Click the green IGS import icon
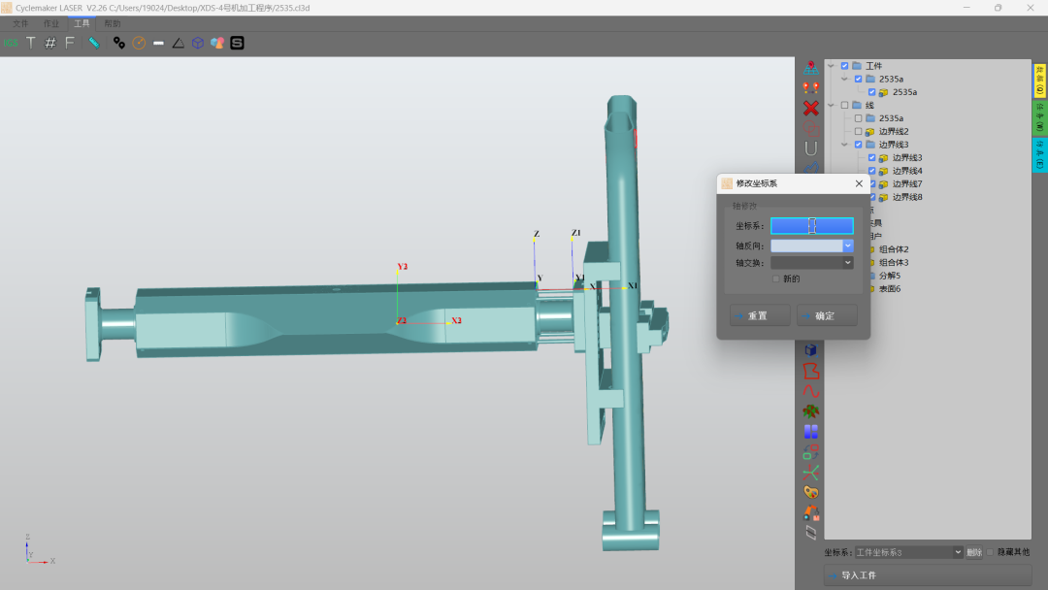 [11, 44]
